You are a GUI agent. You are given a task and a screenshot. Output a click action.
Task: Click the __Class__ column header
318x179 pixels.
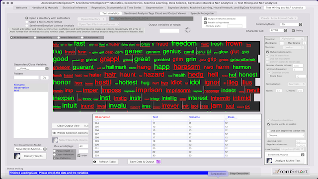point(231,117)
